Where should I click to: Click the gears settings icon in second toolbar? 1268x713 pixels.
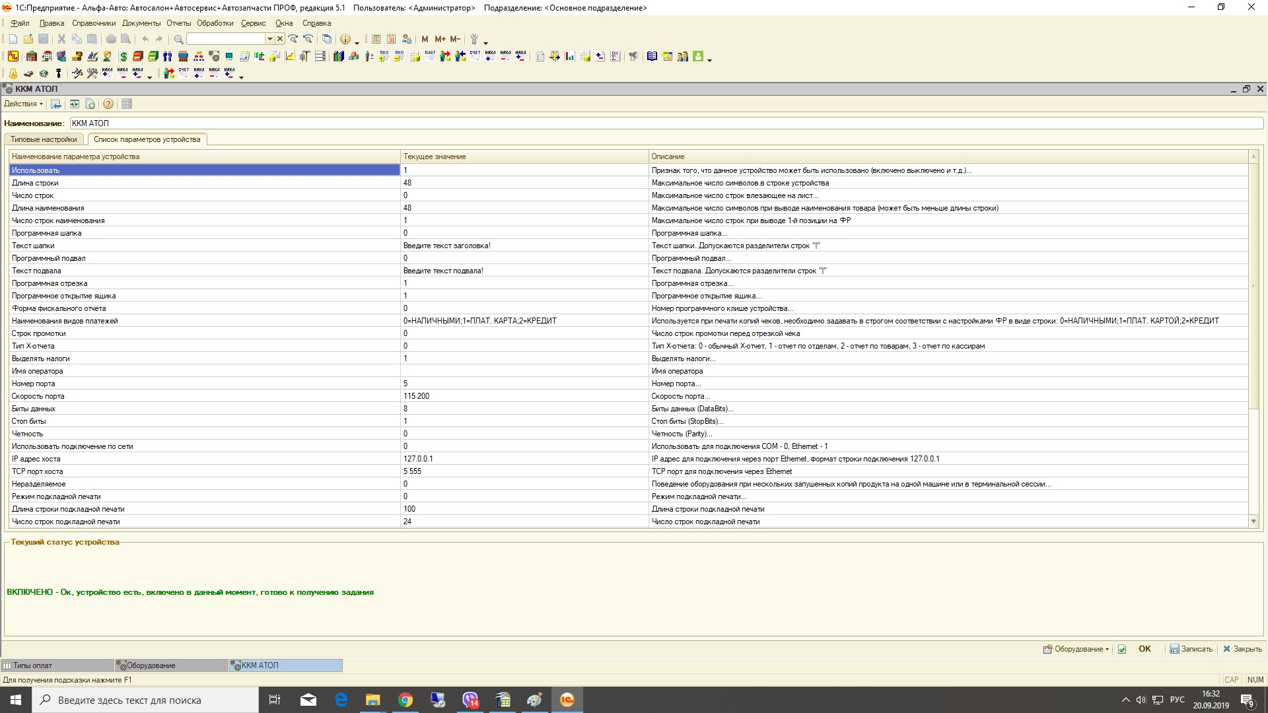click(214, 56)
